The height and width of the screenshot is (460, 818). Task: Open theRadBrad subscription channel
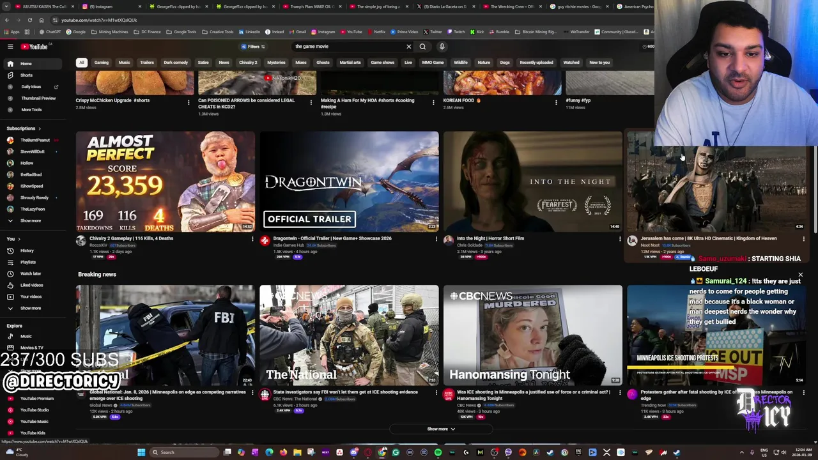31,174
